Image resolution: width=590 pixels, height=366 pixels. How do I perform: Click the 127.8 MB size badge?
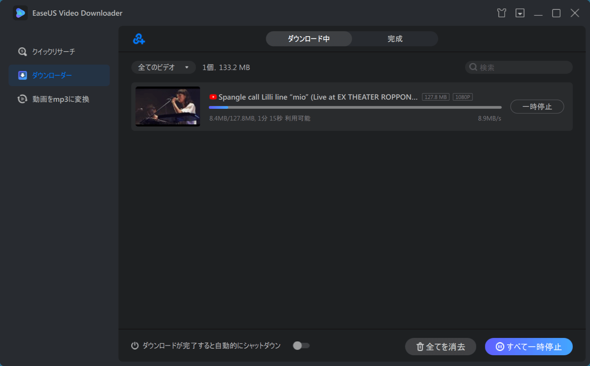435,97
